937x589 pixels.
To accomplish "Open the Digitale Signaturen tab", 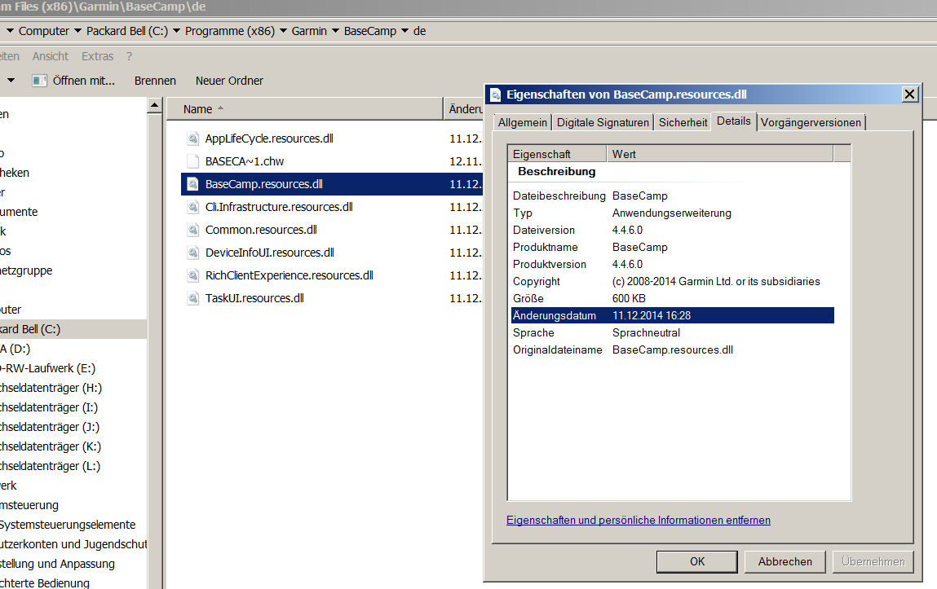I will pos(603,122).
